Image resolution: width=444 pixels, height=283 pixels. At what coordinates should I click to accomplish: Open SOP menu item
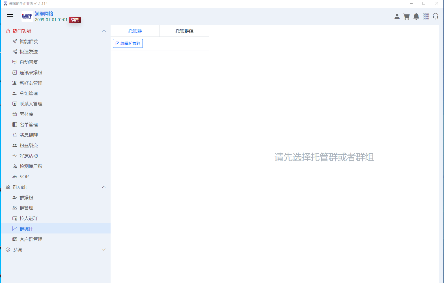[x=24, y=177]
